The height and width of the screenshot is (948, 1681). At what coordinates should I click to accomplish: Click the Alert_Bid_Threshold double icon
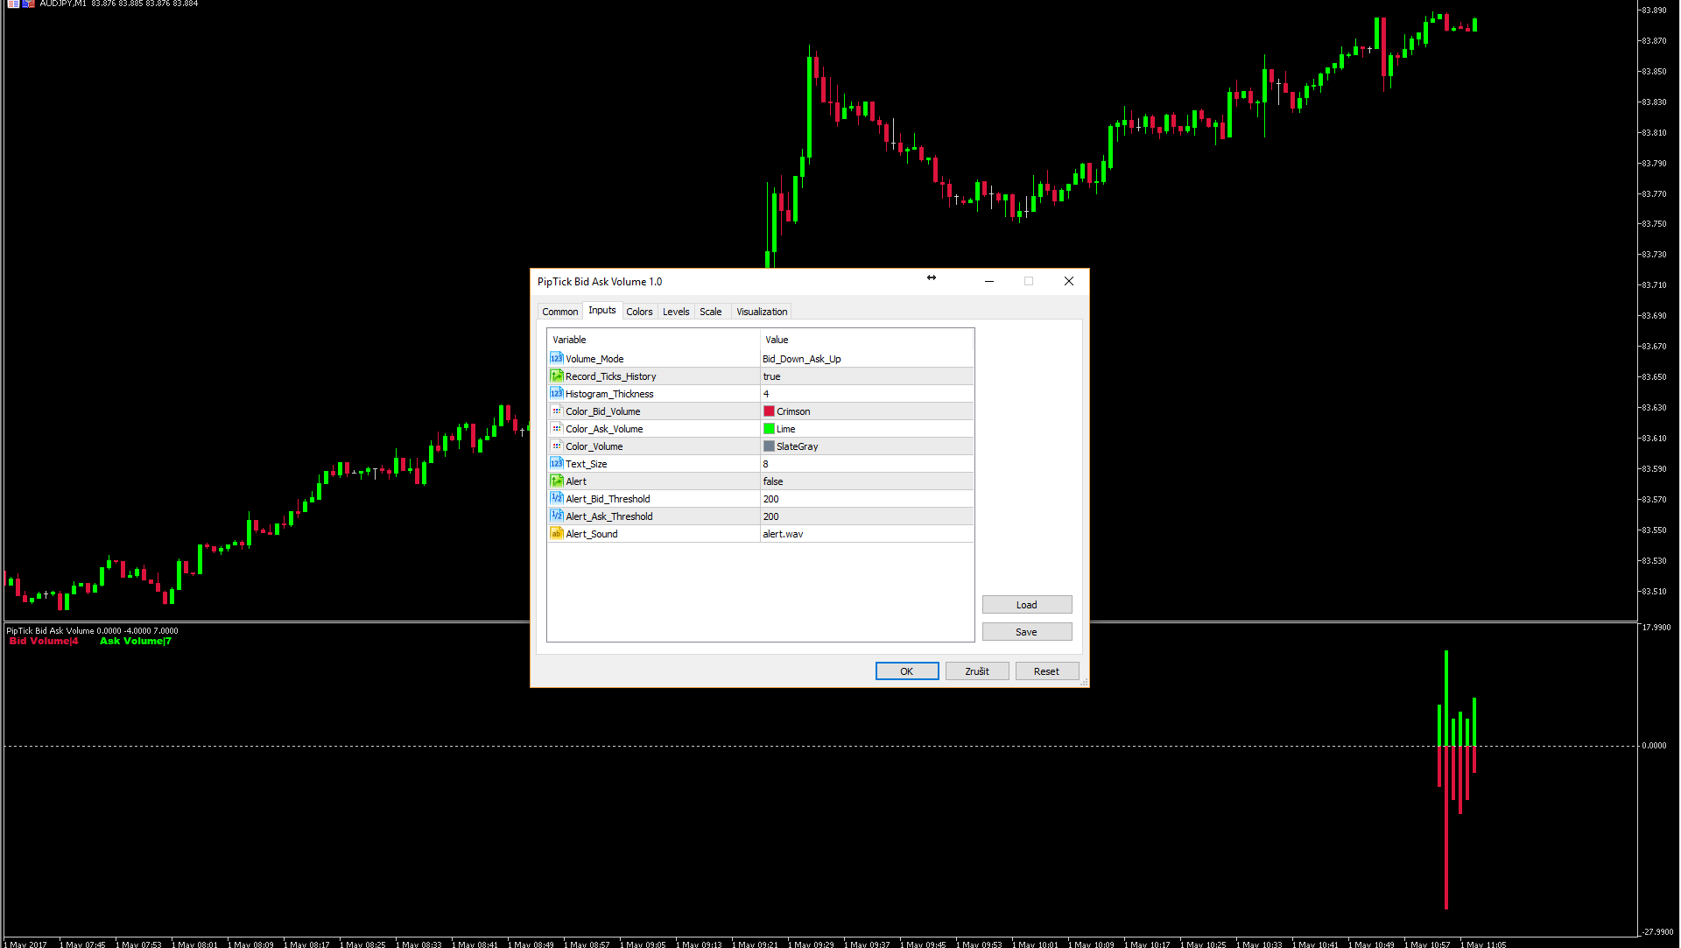pos(556,498)
